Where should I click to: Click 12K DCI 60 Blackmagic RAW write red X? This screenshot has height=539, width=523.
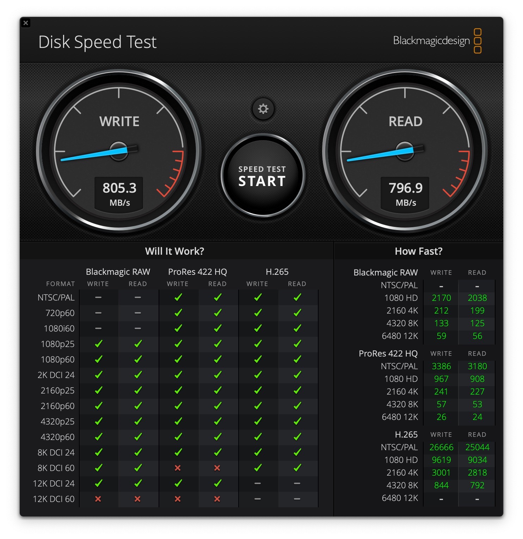(98, 499)
